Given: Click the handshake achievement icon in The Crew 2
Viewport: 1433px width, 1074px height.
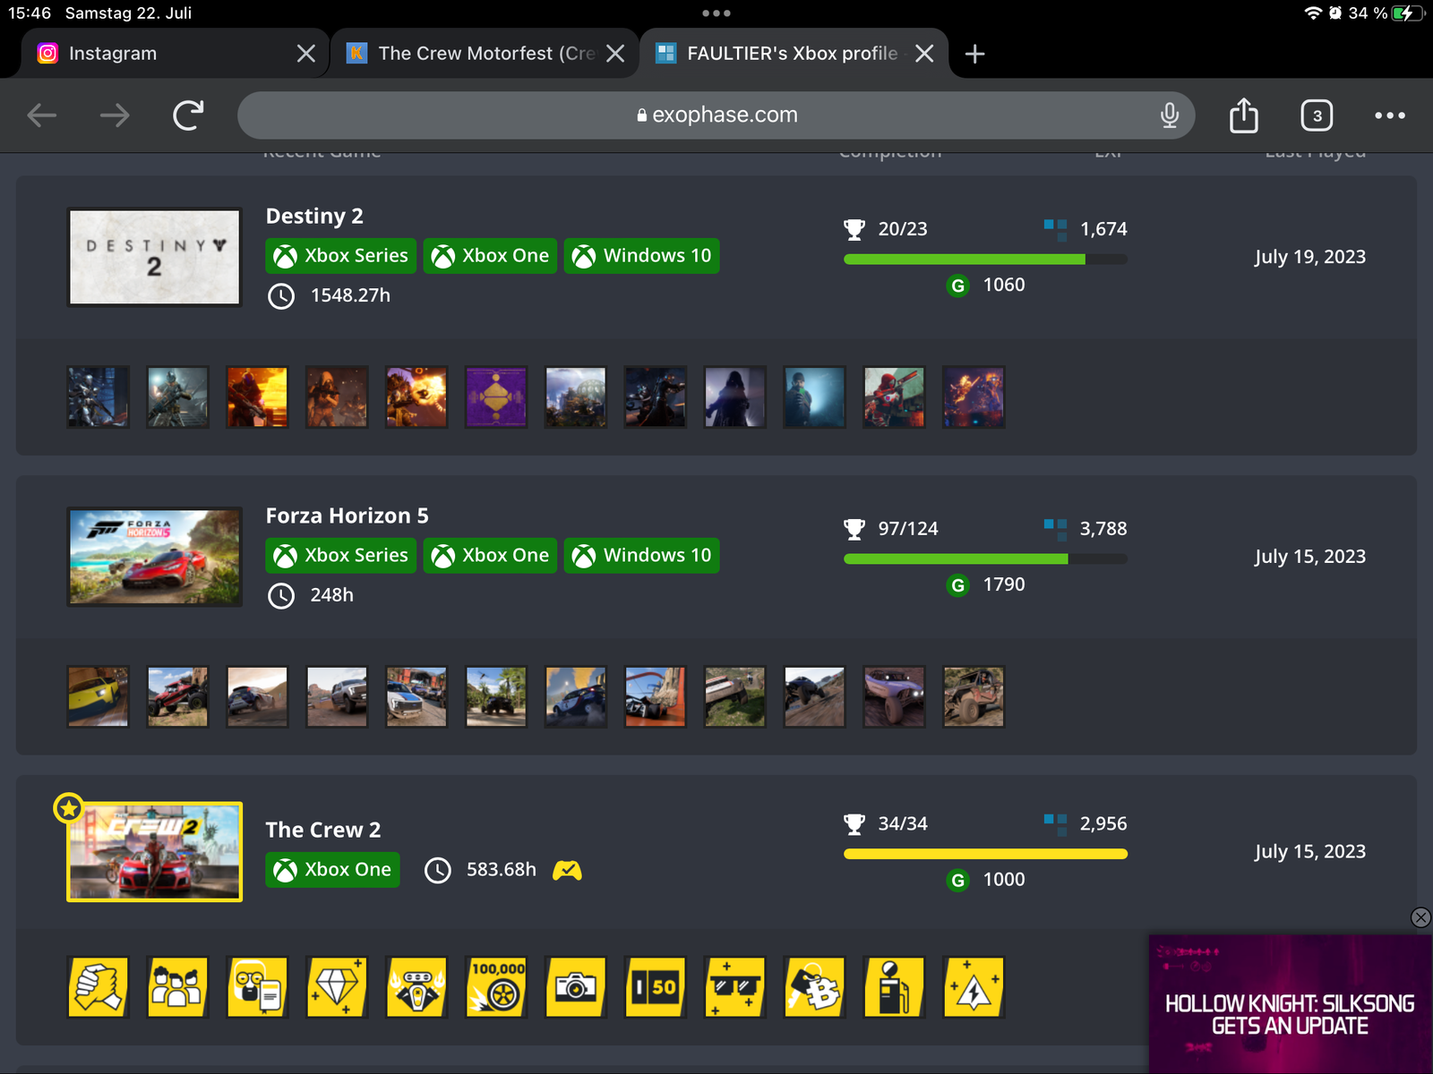Looking at the screenshot, I should point(98,987).
